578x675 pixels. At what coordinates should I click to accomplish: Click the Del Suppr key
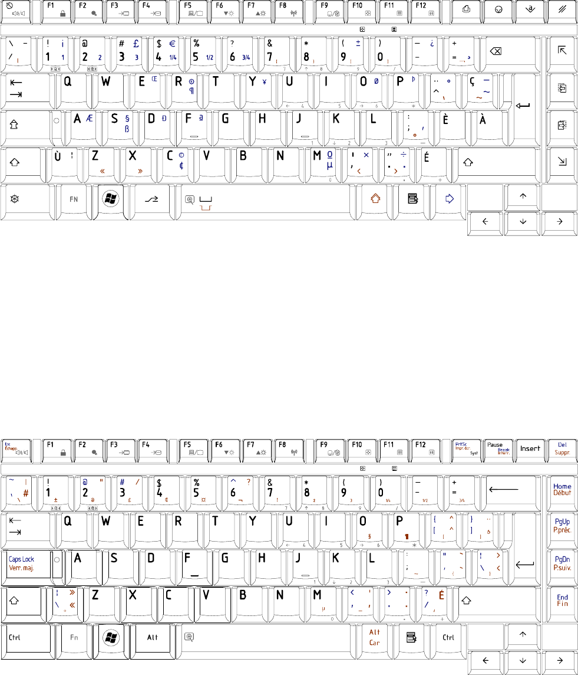pyautogui.click(x=562, y=450)
